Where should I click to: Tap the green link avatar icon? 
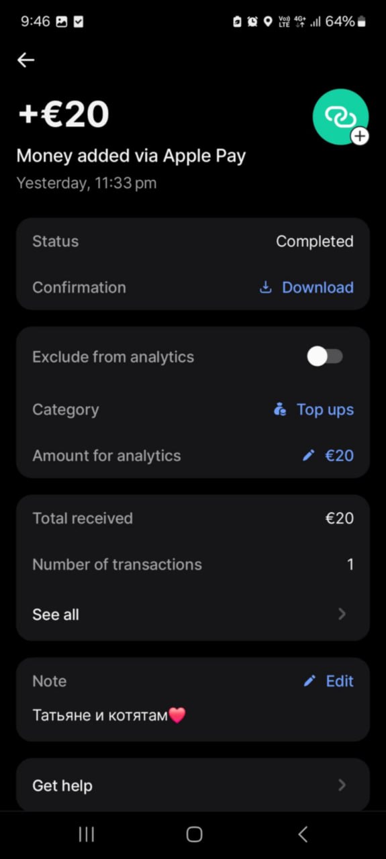click(x=340, y=116)
